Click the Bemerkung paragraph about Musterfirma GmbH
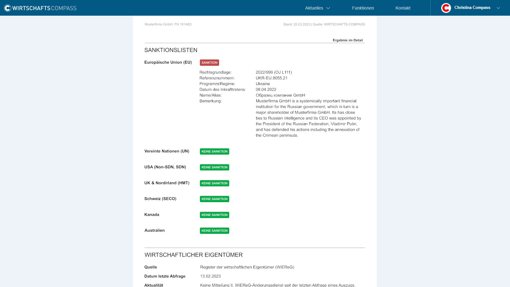 click(308, 118)
